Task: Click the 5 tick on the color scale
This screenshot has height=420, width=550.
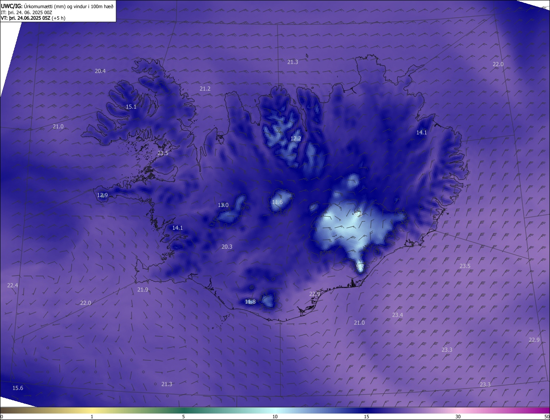Action: 183,417
